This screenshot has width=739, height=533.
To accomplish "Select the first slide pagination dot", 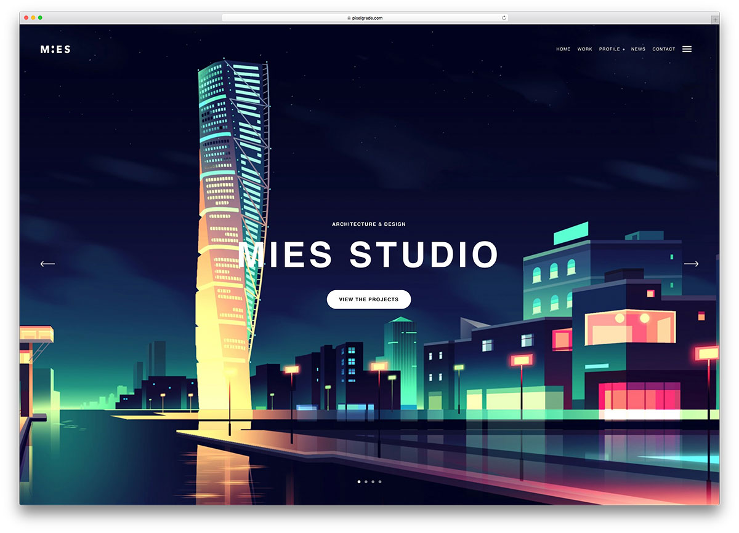I will click(x=359, y=481).
